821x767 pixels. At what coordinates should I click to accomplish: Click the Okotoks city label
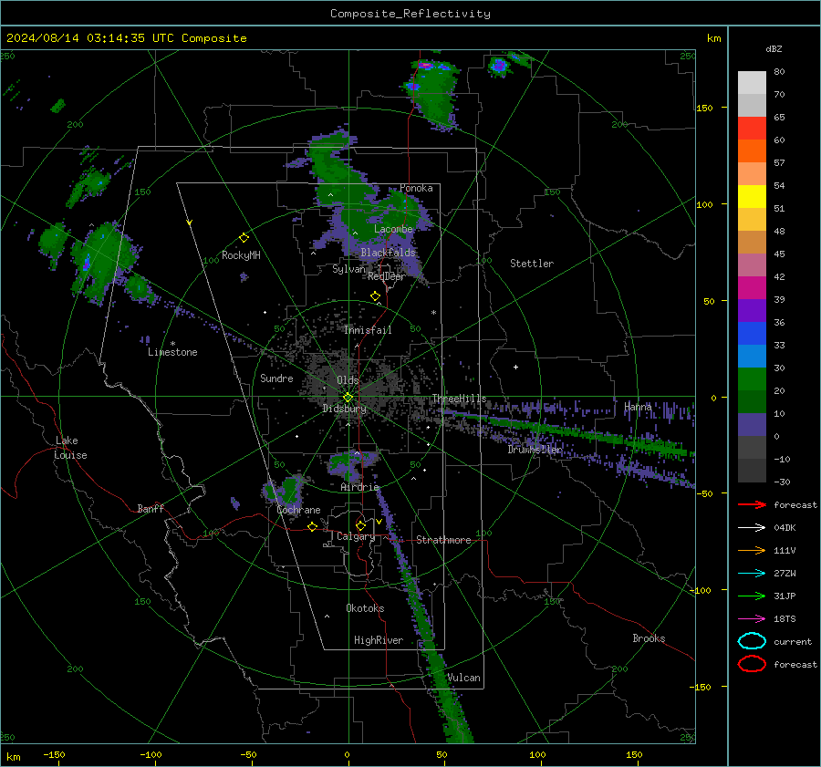point(365,608)
